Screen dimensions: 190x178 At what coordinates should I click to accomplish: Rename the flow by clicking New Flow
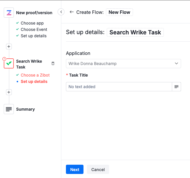tap(119, 12)
